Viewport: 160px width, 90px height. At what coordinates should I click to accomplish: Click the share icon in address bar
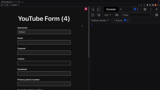(x=141, y=5)
